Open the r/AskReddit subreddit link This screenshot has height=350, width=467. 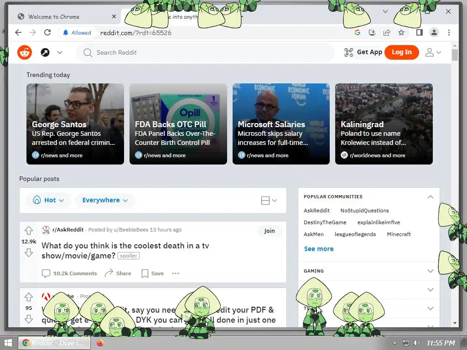point(68,230)
